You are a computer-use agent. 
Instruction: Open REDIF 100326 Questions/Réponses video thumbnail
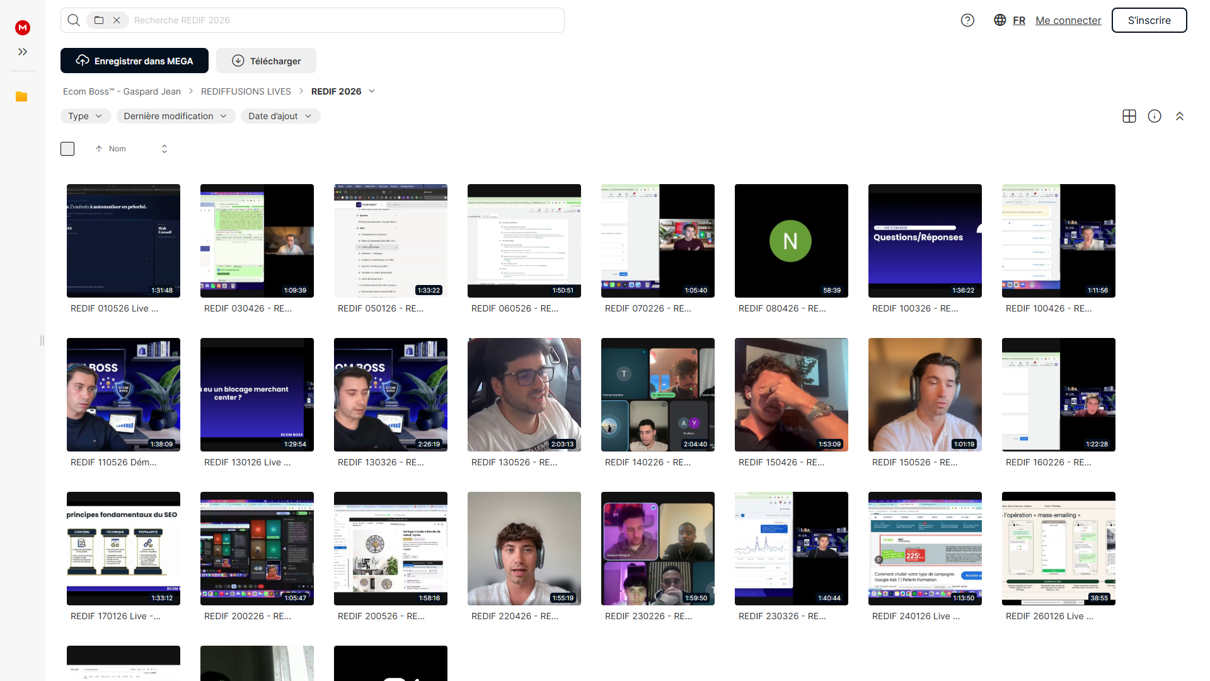click(925, 241)
